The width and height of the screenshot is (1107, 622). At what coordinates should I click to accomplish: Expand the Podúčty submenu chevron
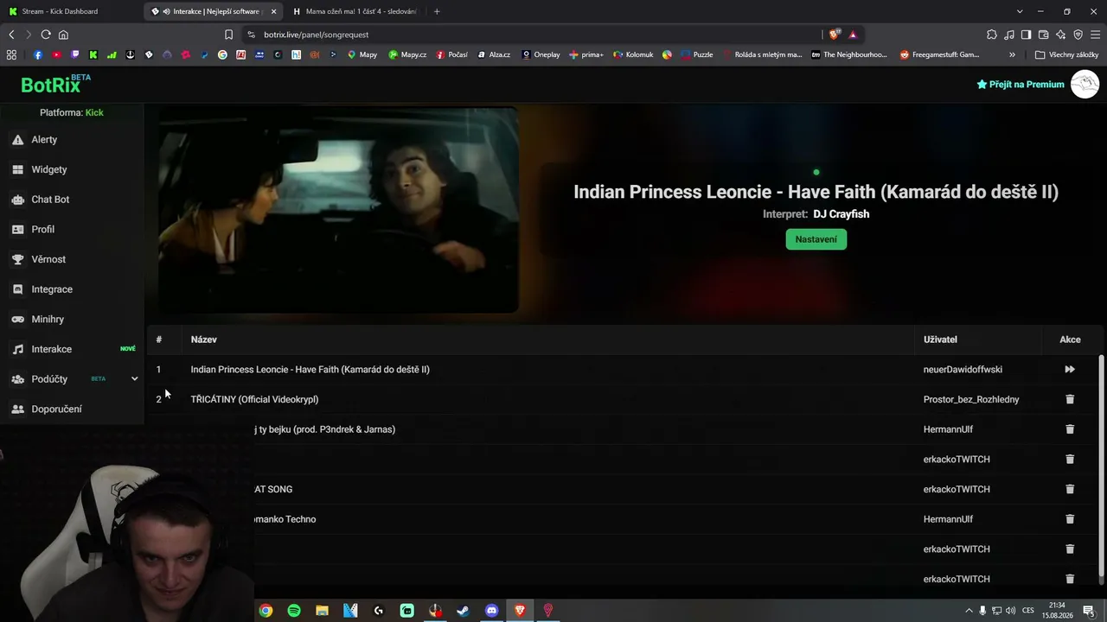[134, 379]
